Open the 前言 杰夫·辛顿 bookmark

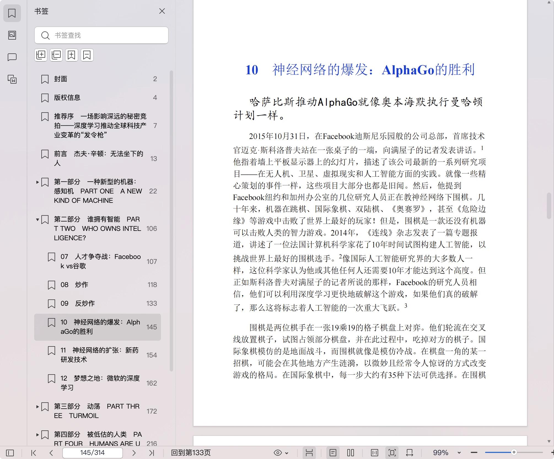click(x=98, y=158)
